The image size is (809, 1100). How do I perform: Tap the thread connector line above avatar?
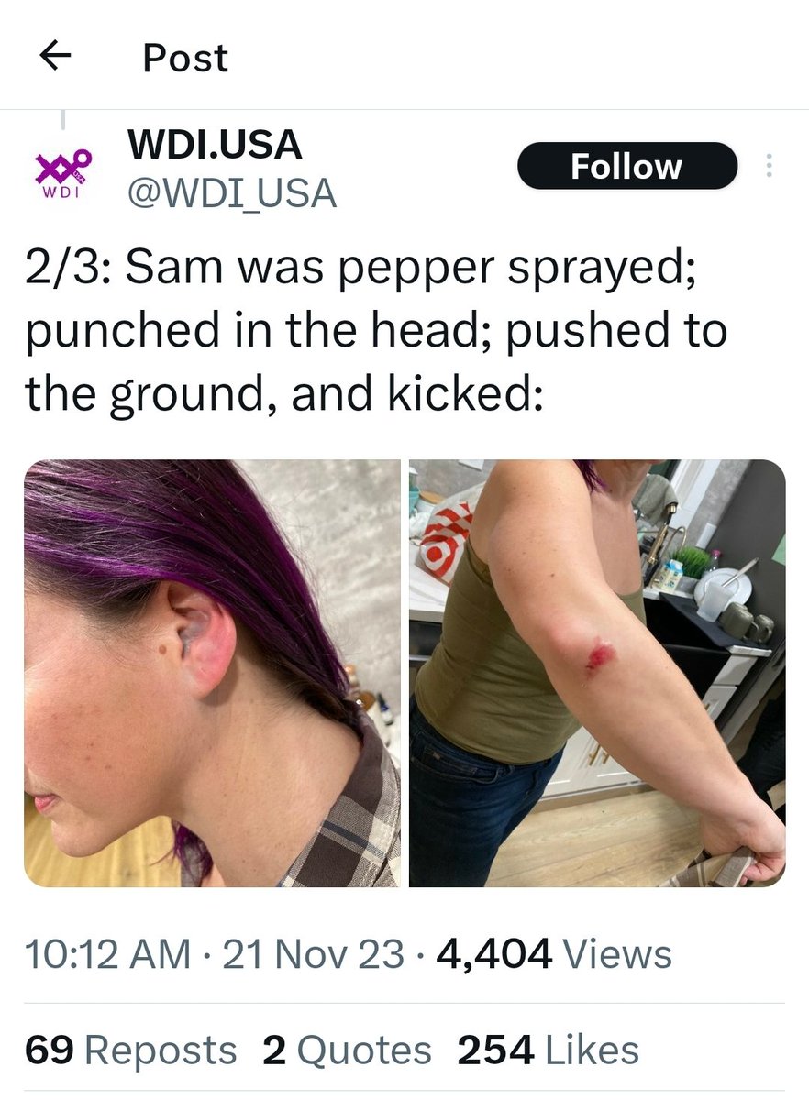click(x=62, y=119)
